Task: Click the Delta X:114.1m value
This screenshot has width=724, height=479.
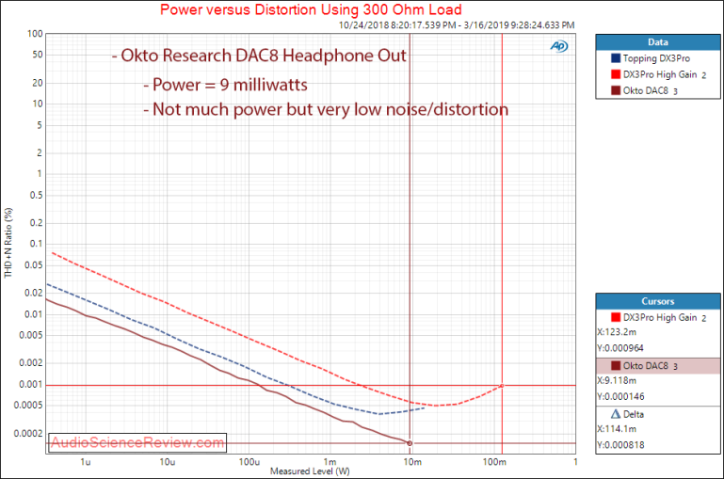Action: click(x=617, y=429)
